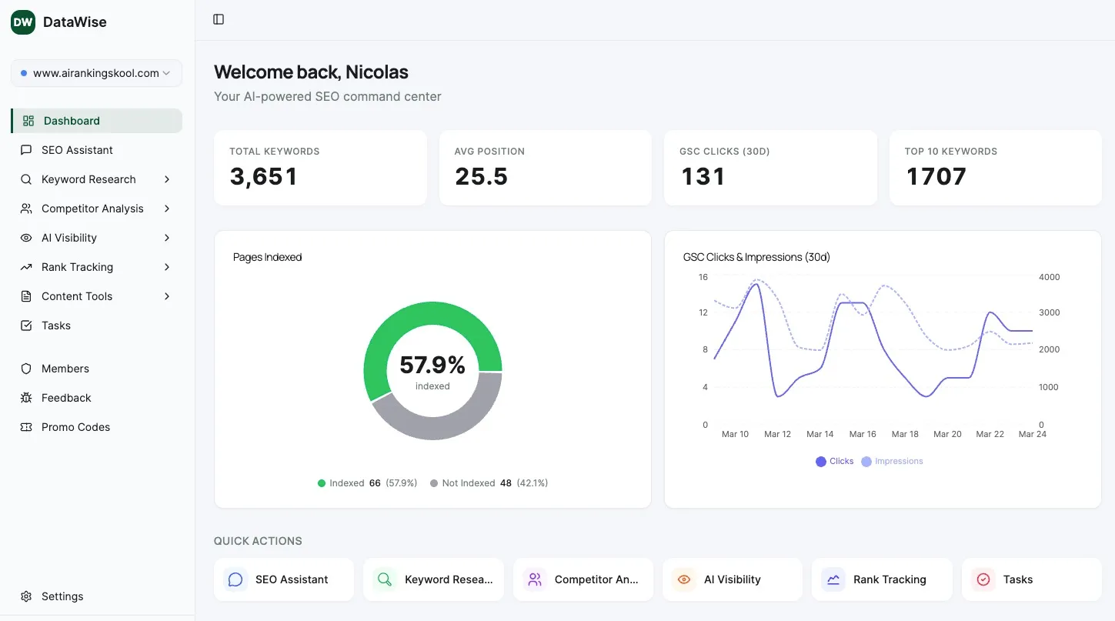The height and width of the screenshot is (621, 1115).
Task: Launch SEO Assistant from Quick Actions
Action: coord(283,579)
